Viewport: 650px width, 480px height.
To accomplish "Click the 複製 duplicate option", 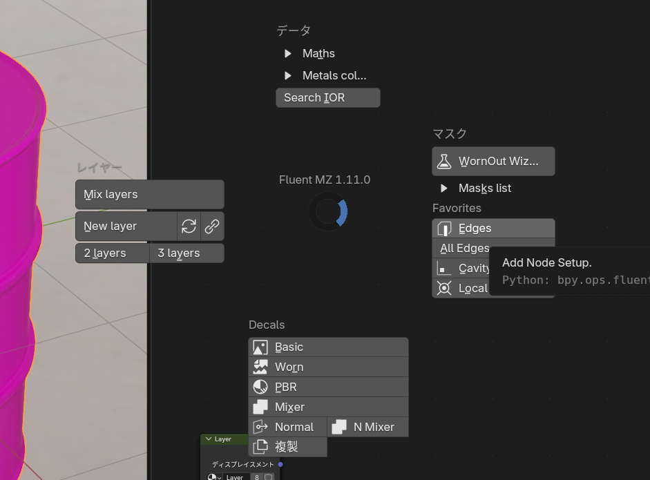I will pos(287,448).
